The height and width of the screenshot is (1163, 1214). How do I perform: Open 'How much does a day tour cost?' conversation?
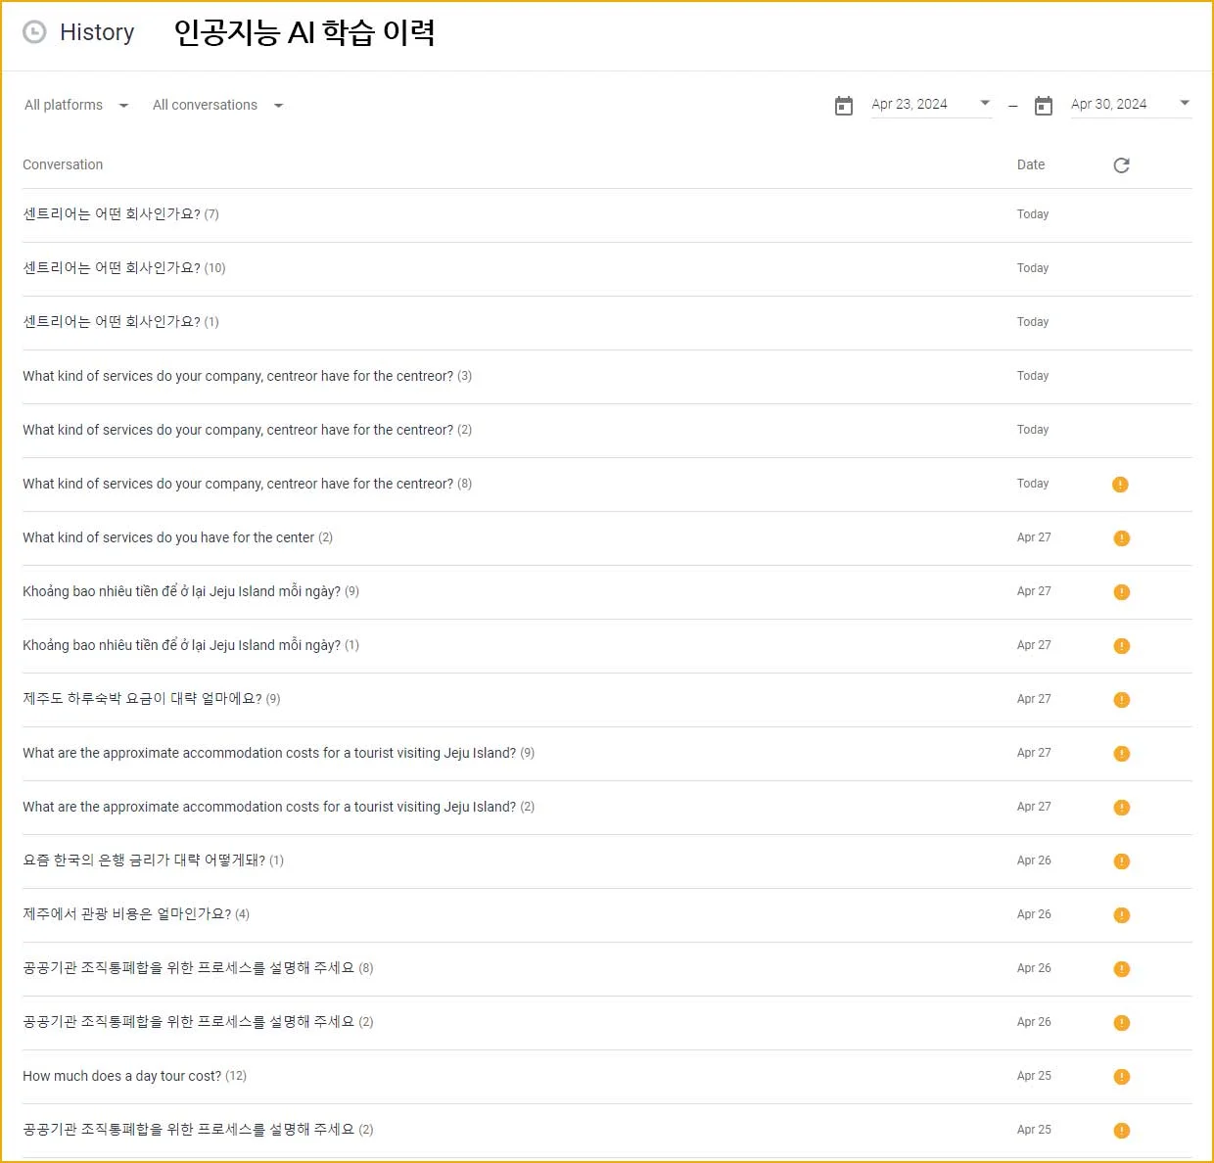(x=122, y=1076)
